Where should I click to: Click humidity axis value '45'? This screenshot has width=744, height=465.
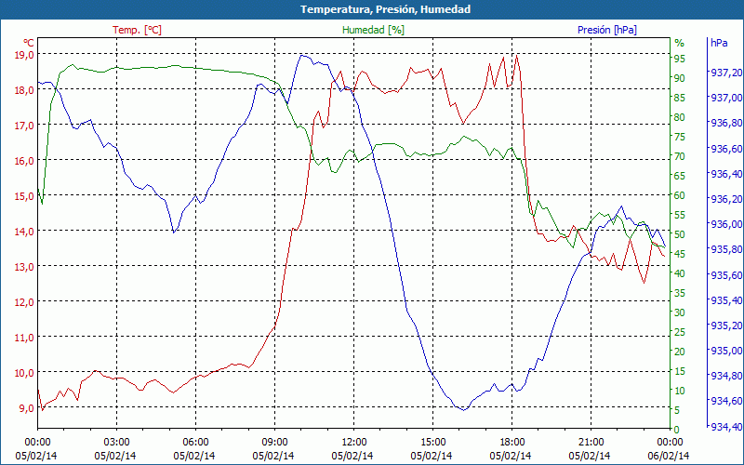(680, 254)
